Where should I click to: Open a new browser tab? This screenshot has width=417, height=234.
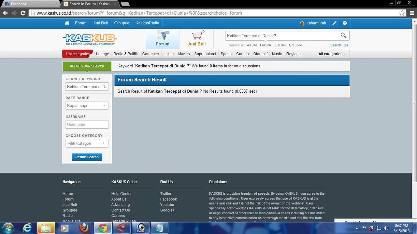[125, 4]
